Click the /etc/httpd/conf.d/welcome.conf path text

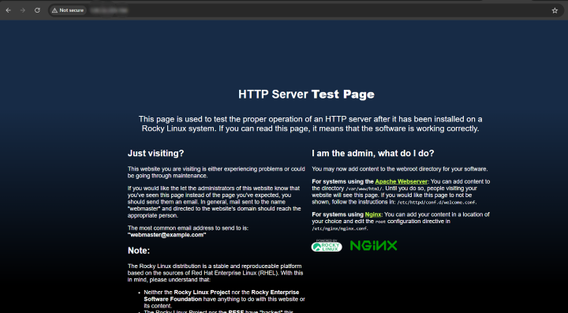pos(437,203)
